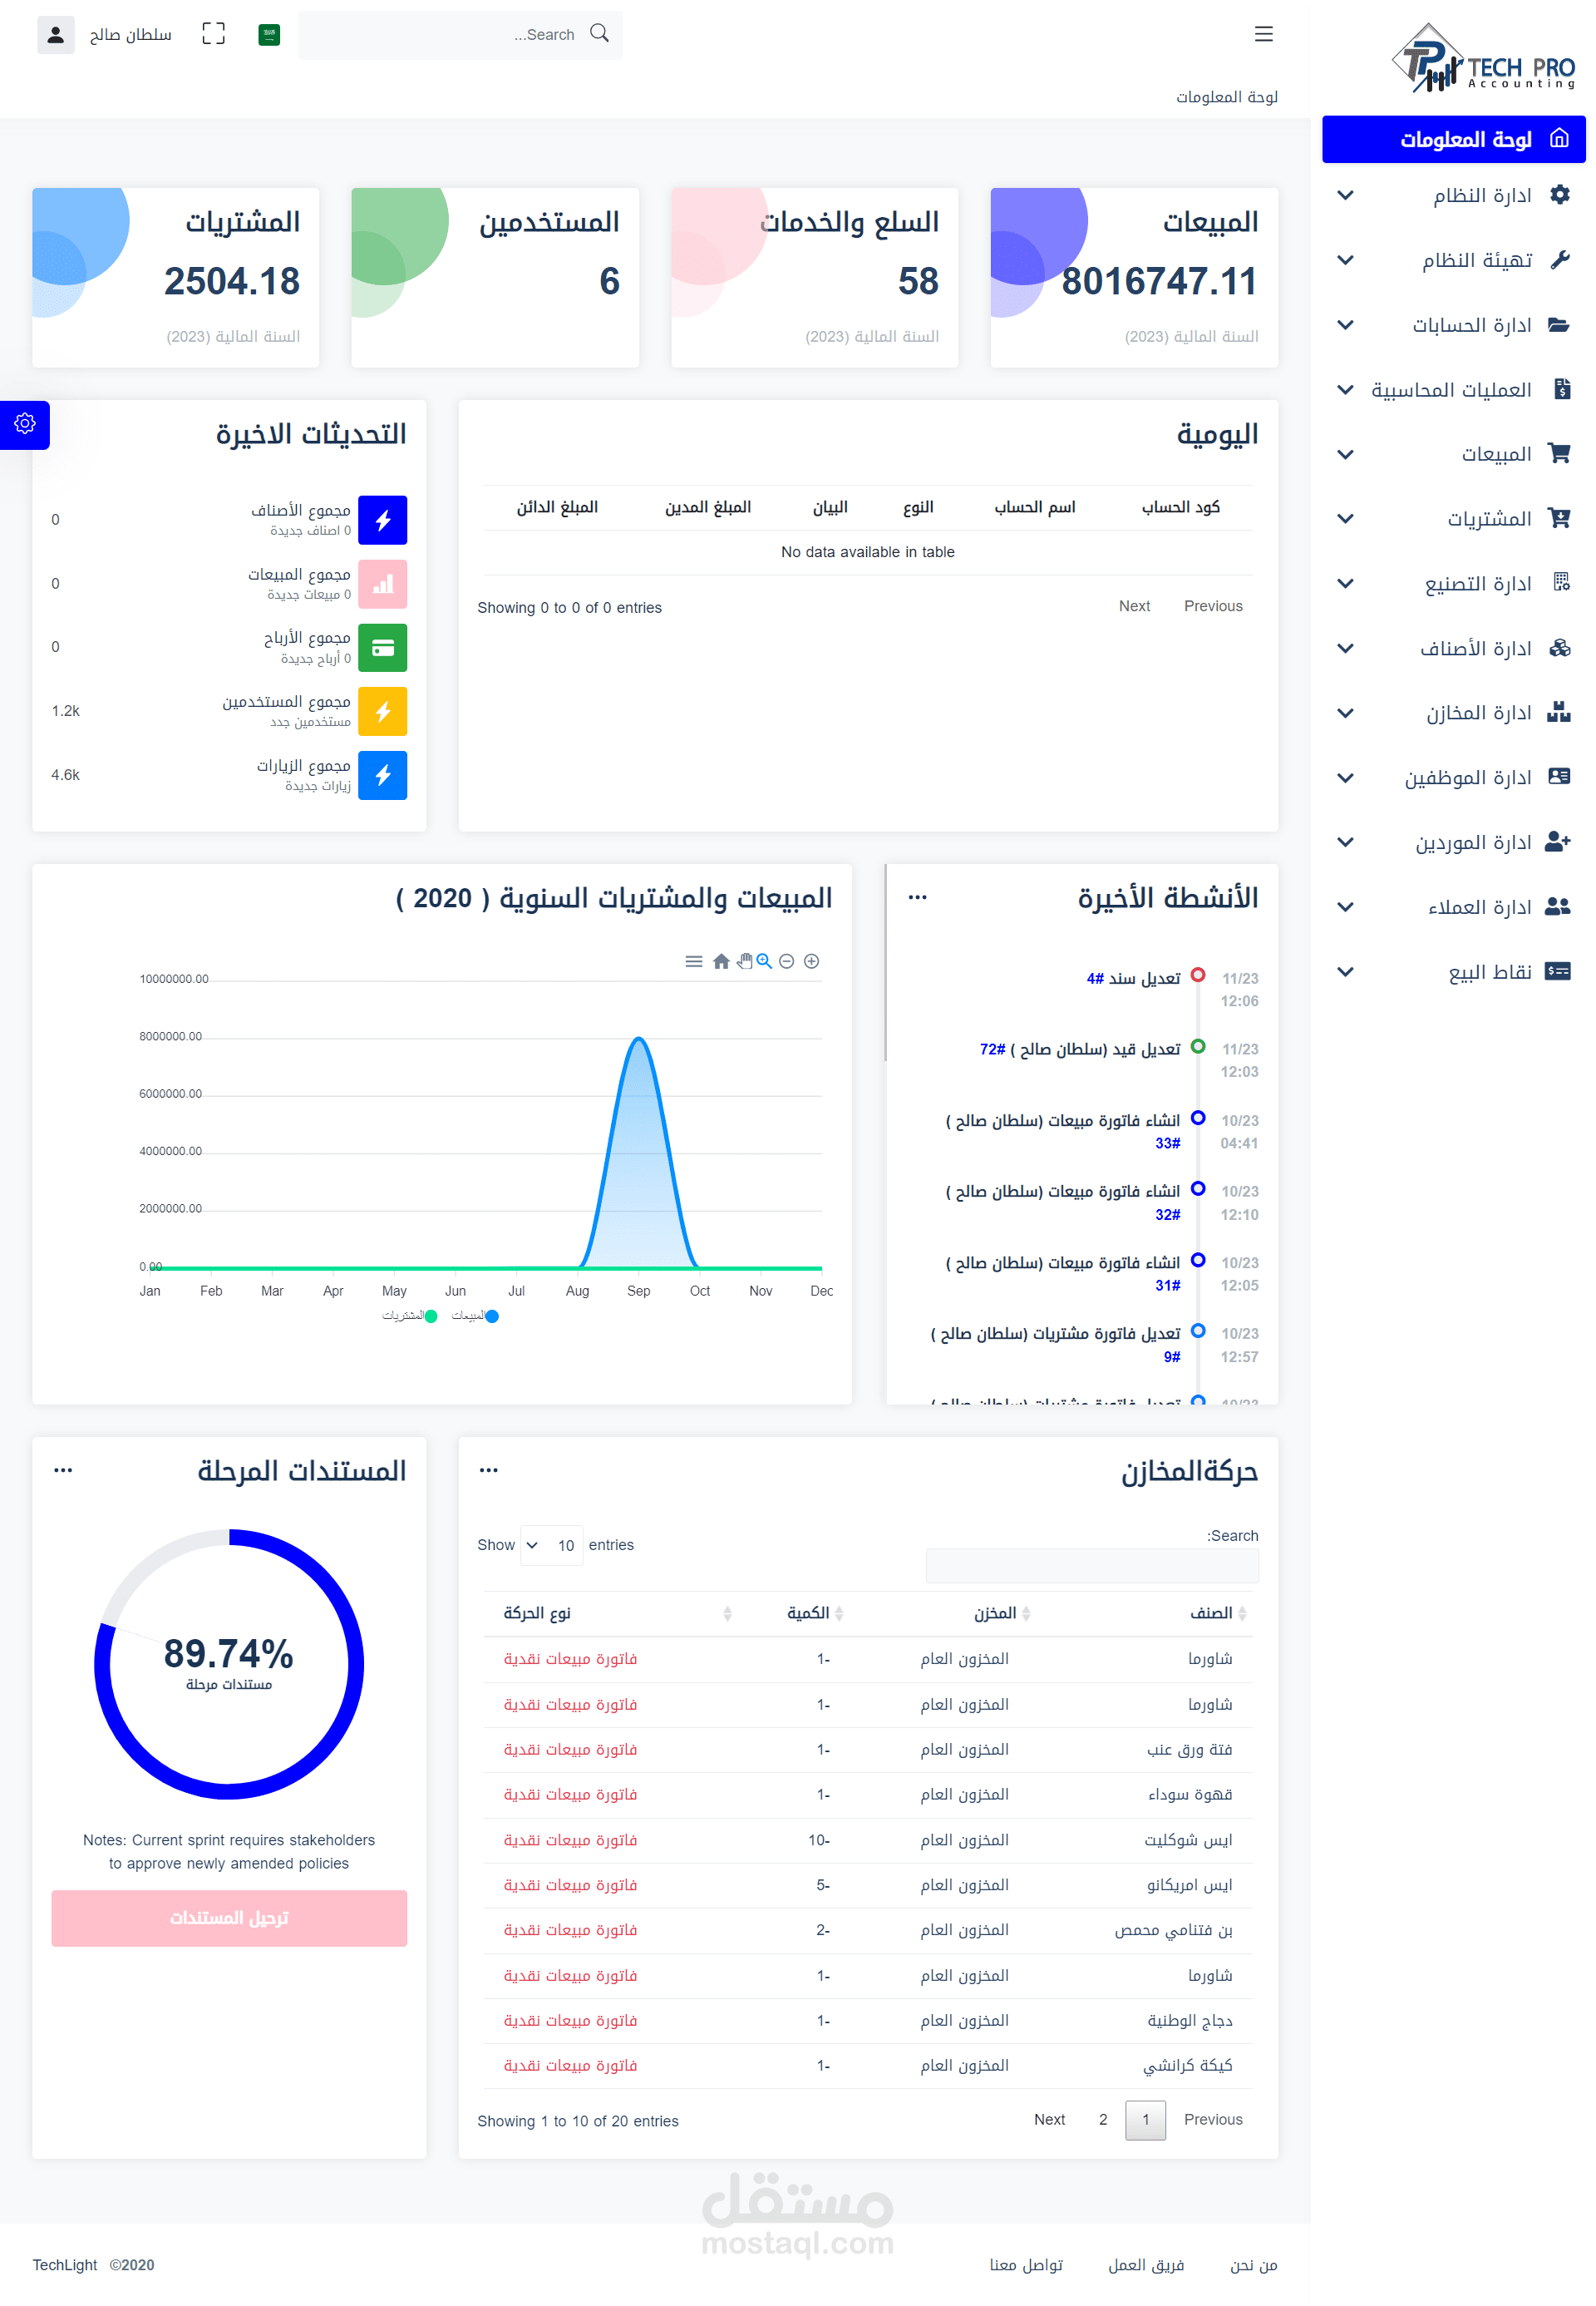Click مجموع الأرباح green card icon

(383, 649)
